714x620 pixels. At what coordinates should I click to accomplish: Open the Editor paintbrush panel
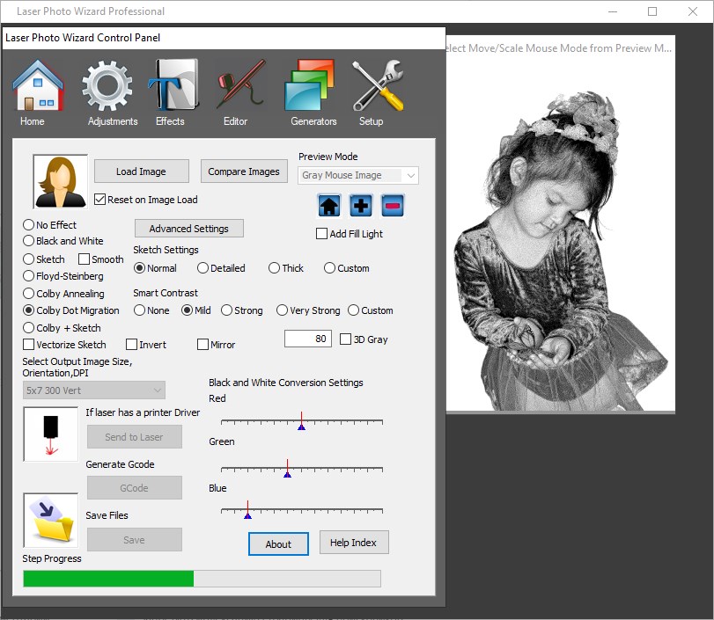[236, 88]
